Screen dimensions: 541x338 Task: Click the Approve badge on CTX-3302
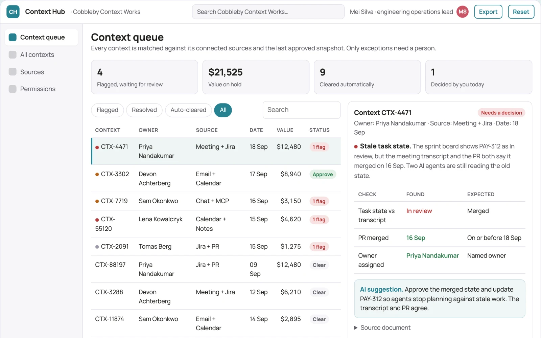[323, 175]
